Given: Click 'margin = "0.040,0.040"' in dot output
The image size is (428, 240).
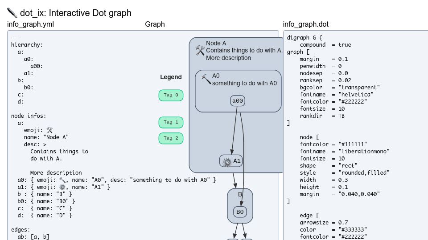Looking at the screenshot, I should click(x=340, y=194).
